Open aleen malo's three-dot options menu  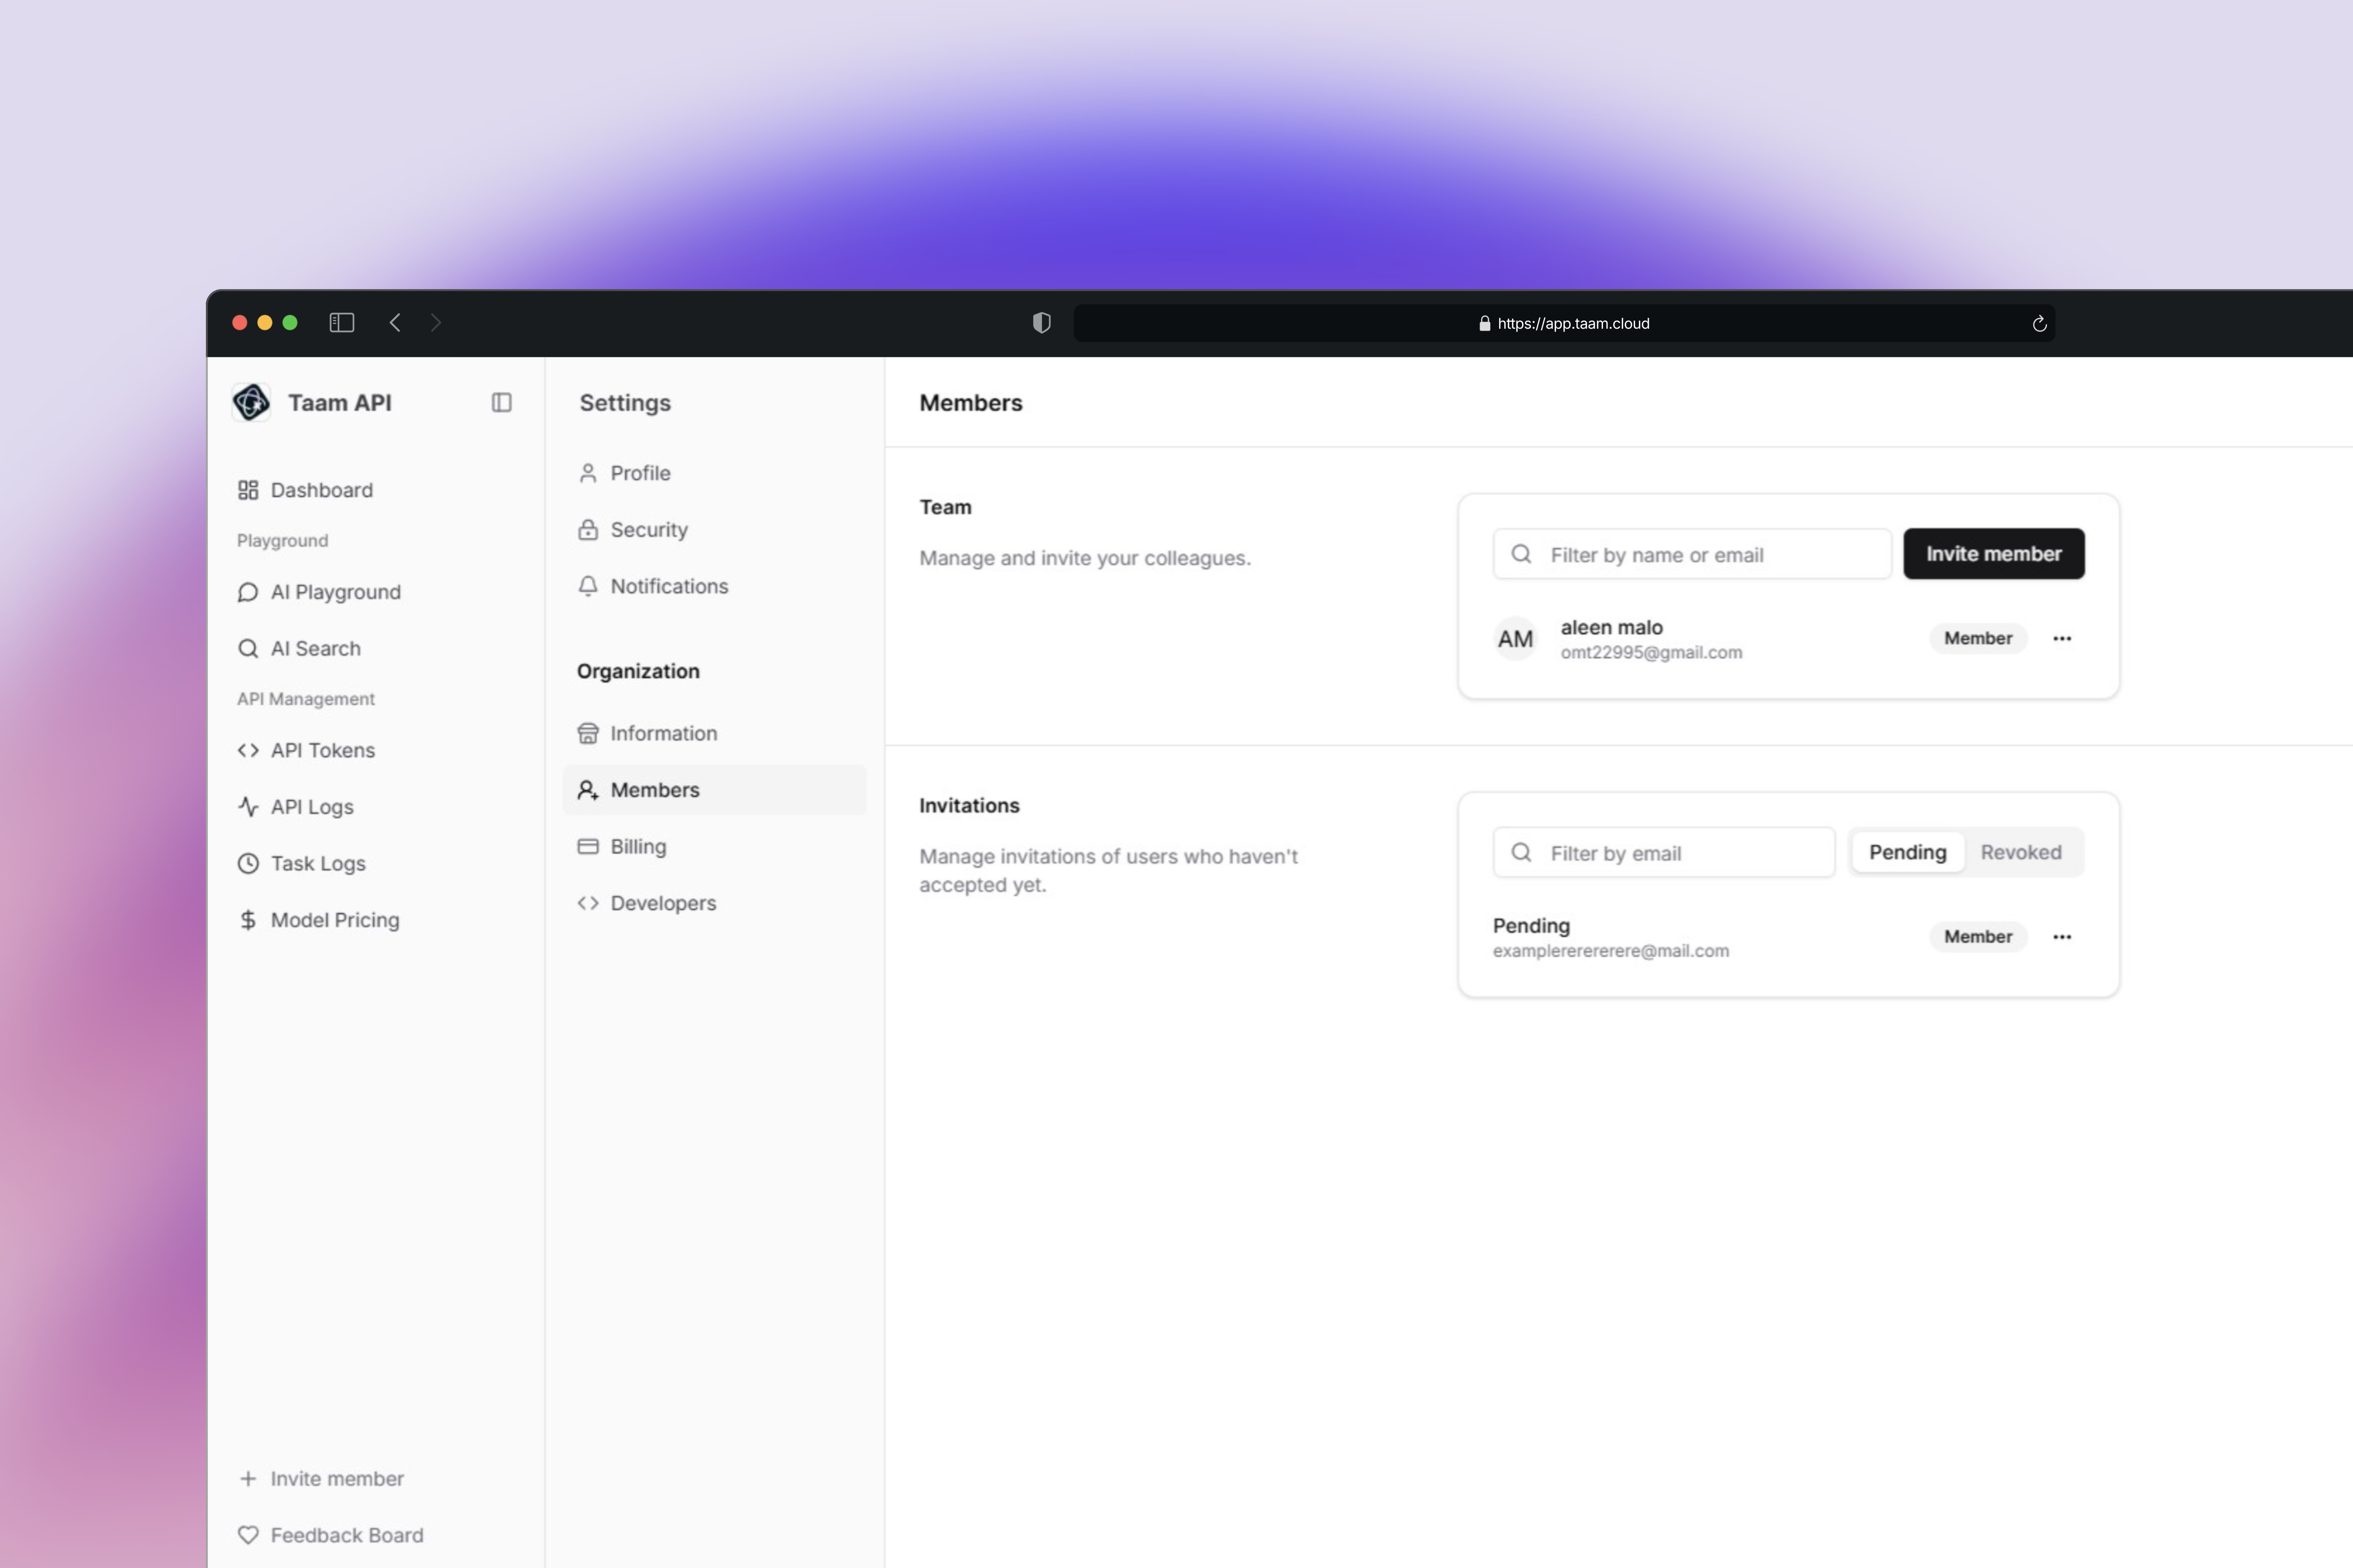(x=2062, y=638)
